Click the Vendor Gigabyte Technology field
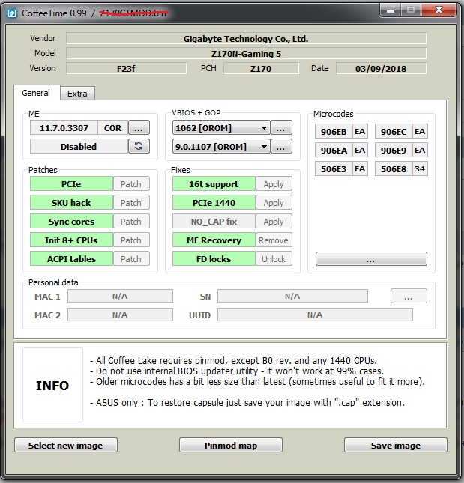The width and height of the screenshot is (464, 483). pyautogui.click(x=246, y=39)
